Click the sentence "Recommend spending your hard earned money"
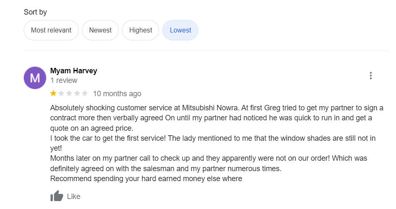 (x=146, y=179)
